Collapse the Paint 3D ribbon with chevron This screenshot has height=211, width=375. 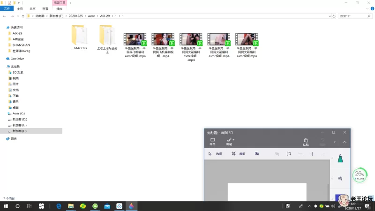(345, 142)
